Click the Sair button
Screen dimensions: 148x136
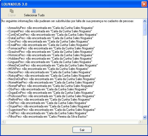[x=82, y=130]
